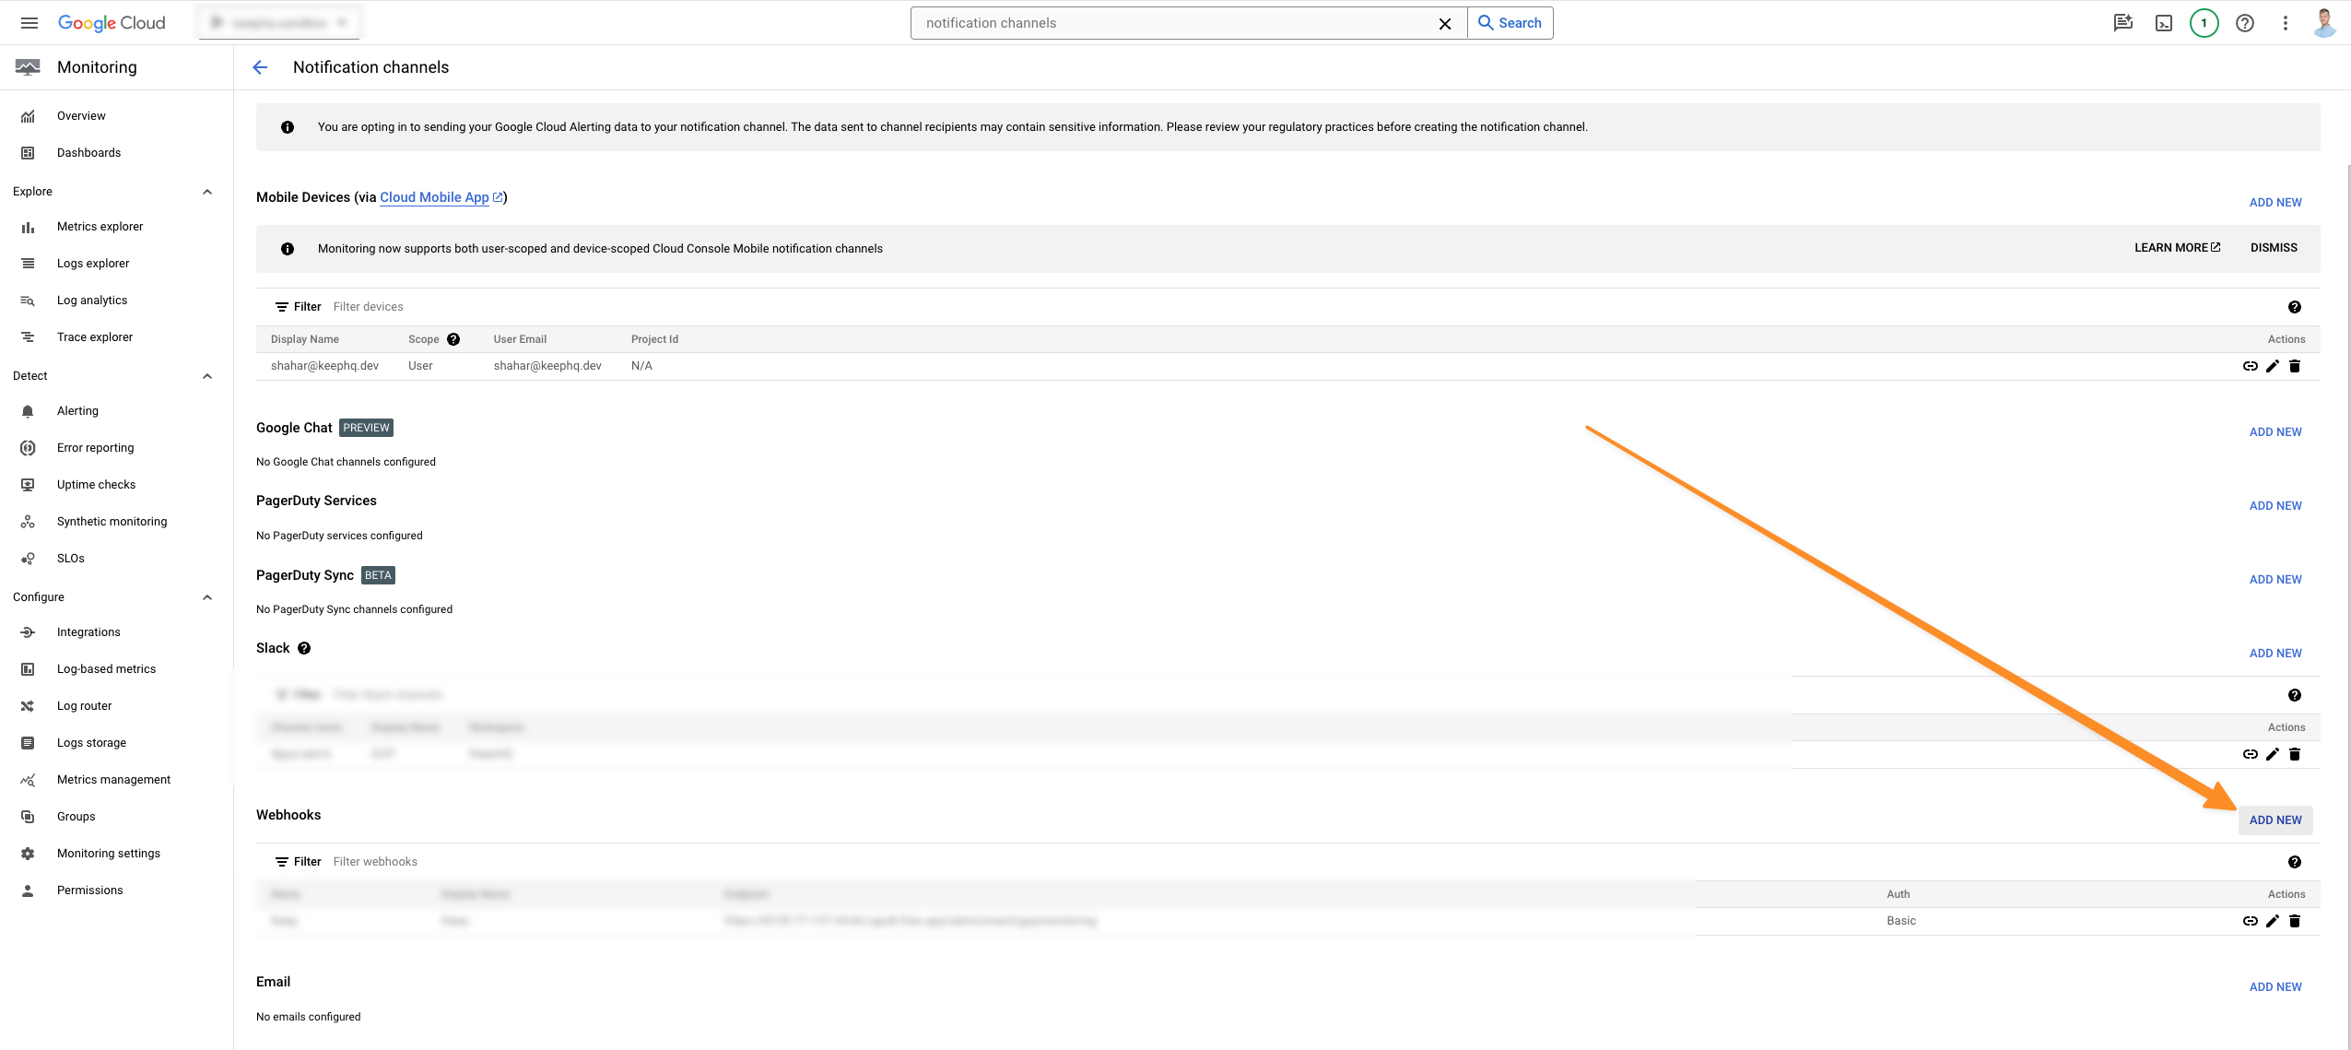Edit the shahar@keephq.dev mobile device
2351x1050 pixels.
2273,366
